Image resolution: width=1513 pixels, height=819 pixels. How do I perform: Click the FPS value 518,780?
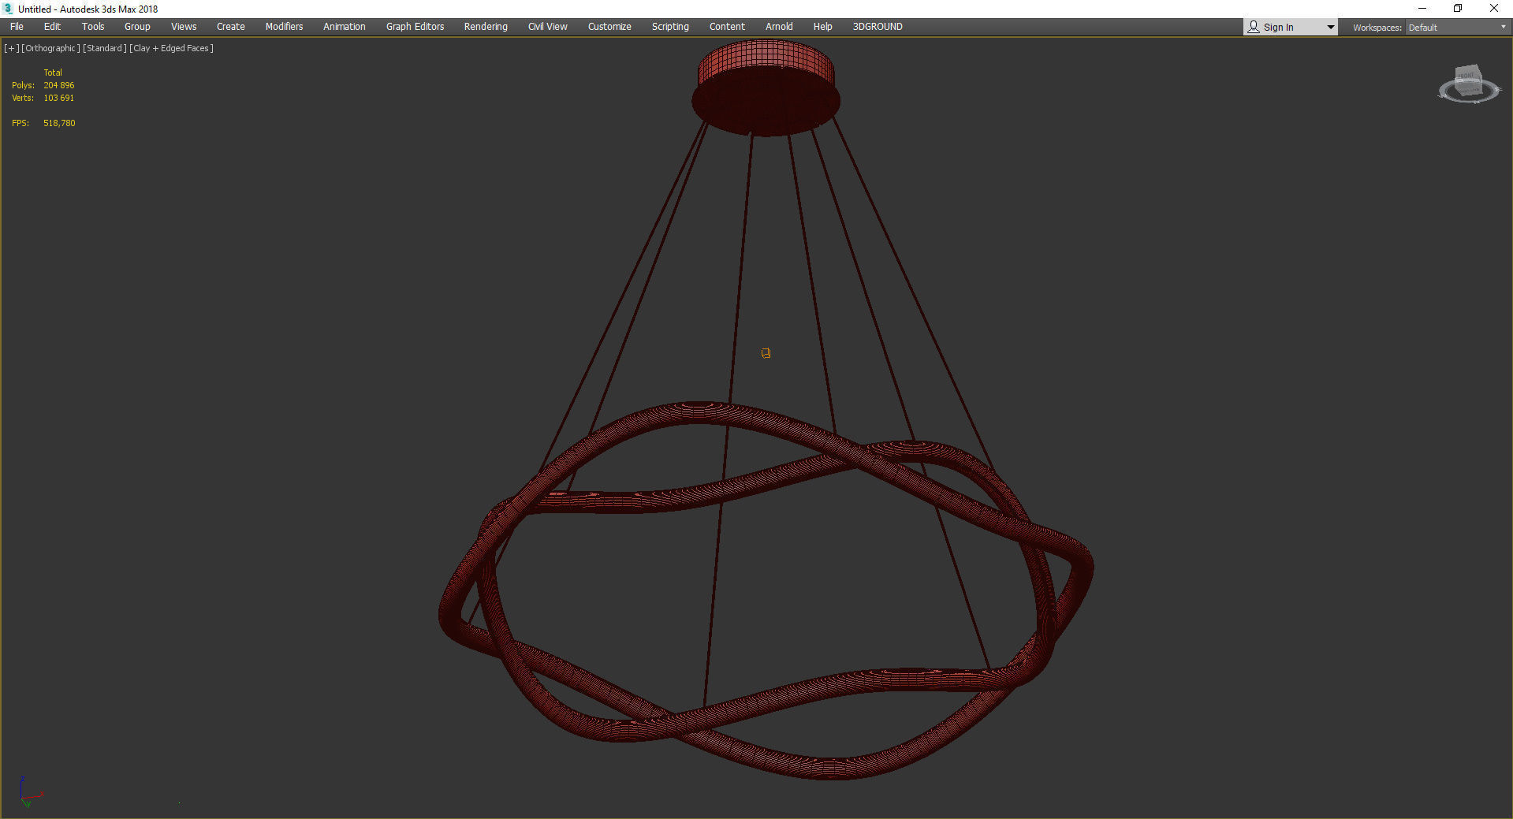[x=59, y=123]
